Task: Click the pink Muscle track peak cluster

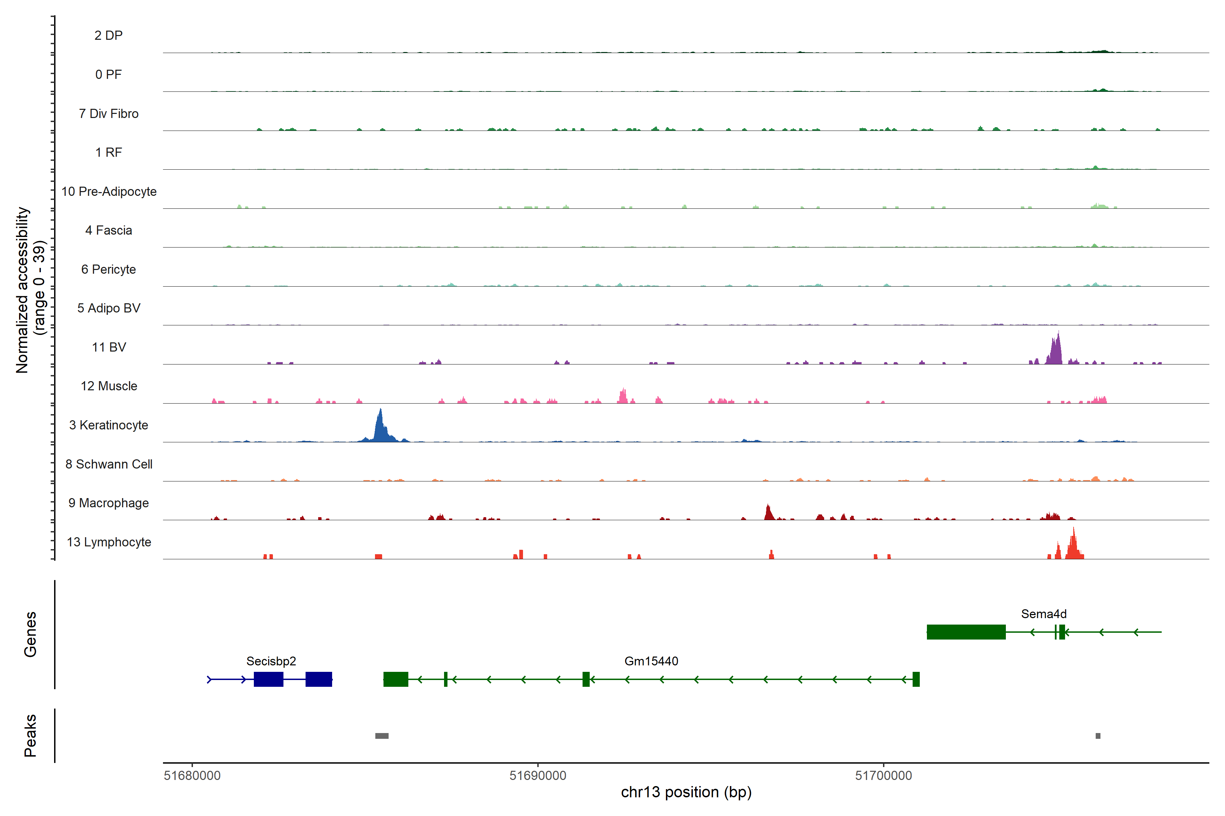Action: [623, 396]
